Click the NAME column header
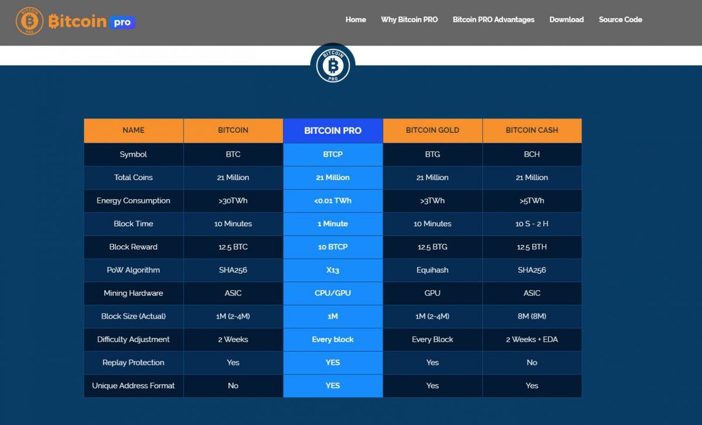 pos(133,130)
